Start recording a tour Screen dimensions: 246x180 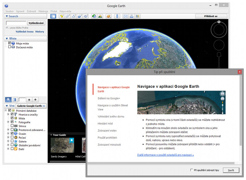(x=86, y=16)
